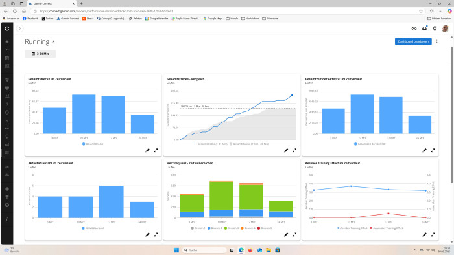Open the Google Maps bookmark
The image size is (454, 255).
213,19
